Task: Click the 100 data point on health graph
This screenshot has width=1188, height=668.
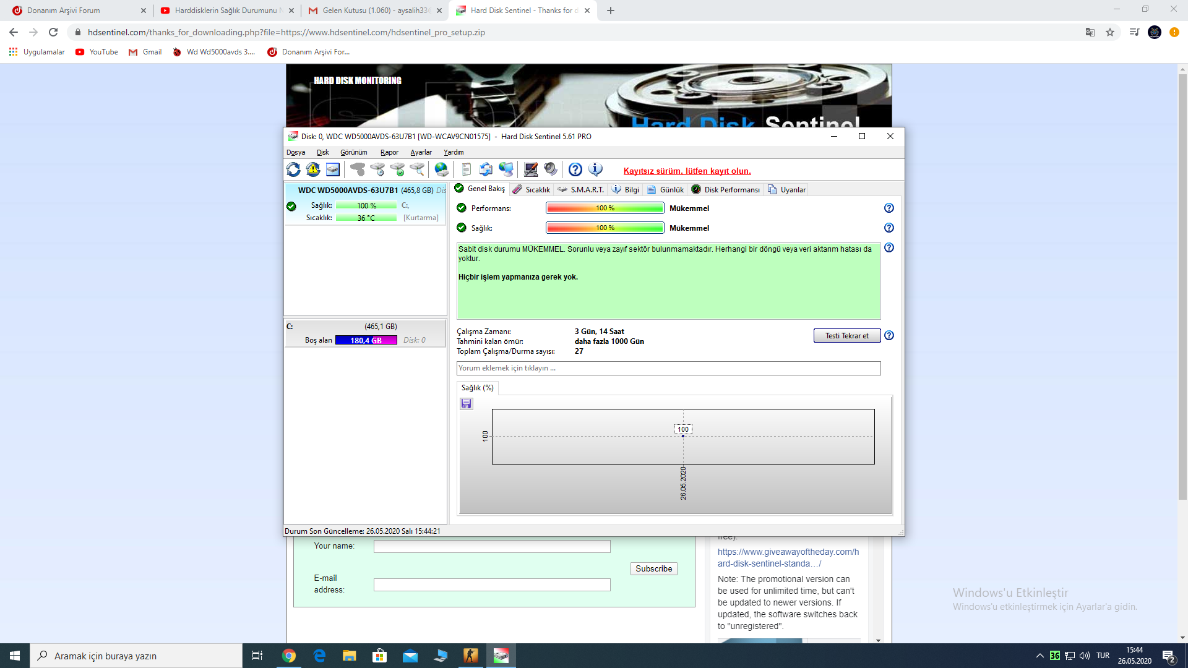Action: tap(683, 435)
